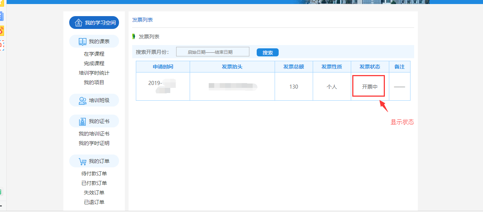Screen dimensions: 483x212
Task: Click the 发票状态 column header
Action: (370, 67)
